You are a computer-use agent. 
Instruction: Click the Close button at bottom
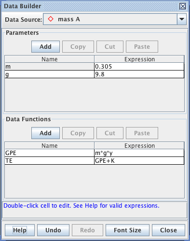(168, 230)
